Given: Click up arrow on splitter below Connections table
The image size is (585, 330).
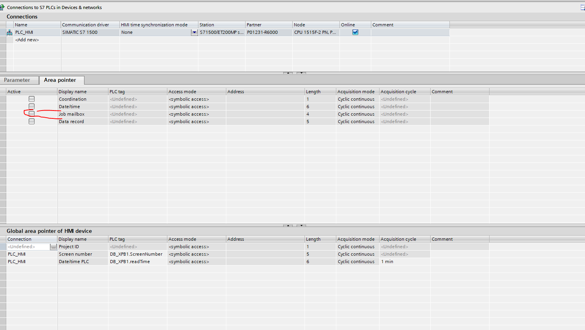Looking at the screenshot, I should (x=288, y=73).
